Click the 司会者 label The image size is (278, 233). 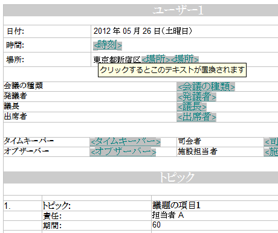[x=189, y=141]
